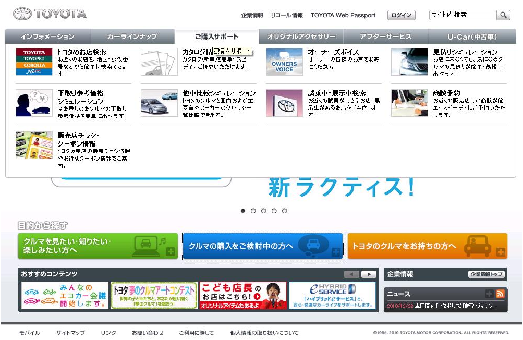Select the first carousel dot indicator
This screenshot has width=523, height=340.
click(243, 211)
